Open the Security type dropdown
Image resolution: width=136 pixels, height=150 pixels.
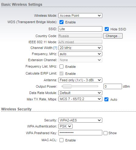pyautogui.click(x=80, y=120)
